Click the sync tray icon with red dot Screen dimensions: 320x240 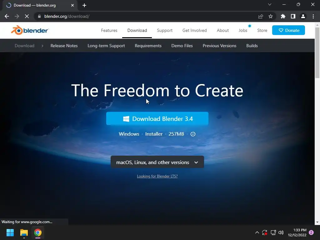point(265,232)
